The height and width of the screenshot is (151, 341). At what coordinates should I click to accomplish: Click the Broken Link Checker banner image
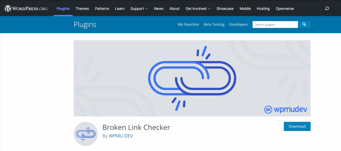tap(192, 78)
